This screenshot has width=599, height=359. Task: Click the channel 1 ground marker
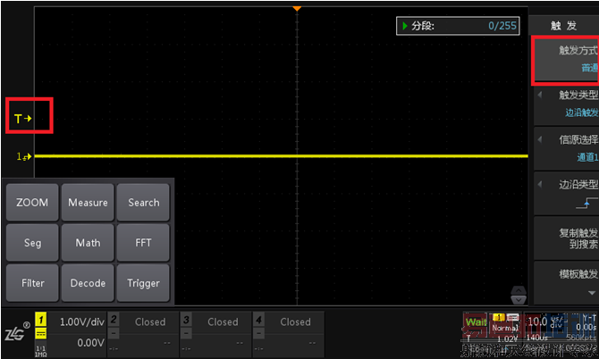pyautogui.click(x=24, y=157)
